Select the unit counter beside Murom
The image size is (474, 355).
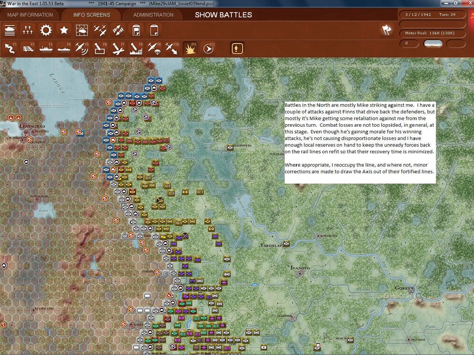point(350,340)
